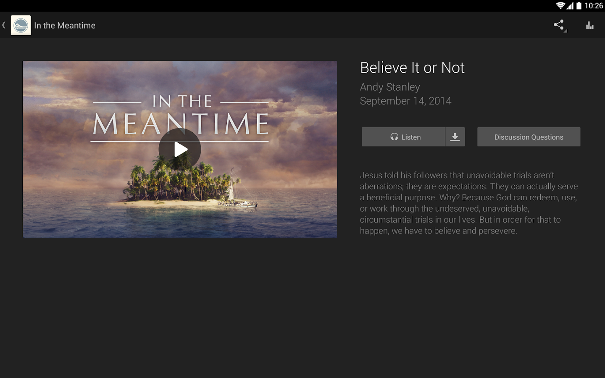The width and height of the screenshot is (605, 378).
Task: Open the In the Meantime video thumbnail
Action: pos(180,149)
